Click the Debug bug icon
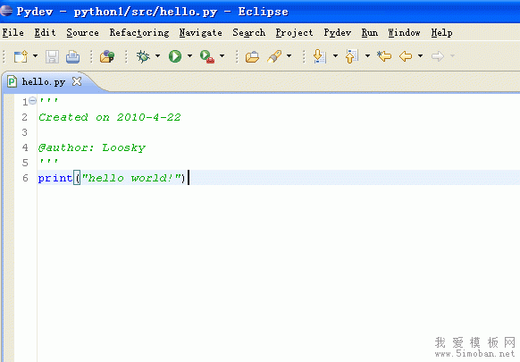 (x=143, y=56)
